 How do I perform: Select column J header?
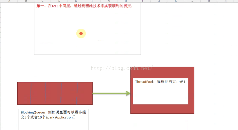point(159,1)
